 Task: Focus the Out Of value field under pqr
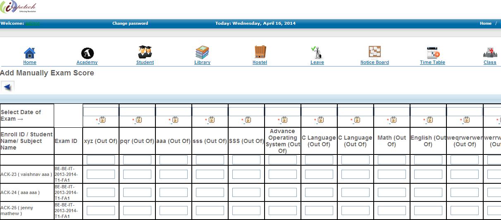coord(137,160)
